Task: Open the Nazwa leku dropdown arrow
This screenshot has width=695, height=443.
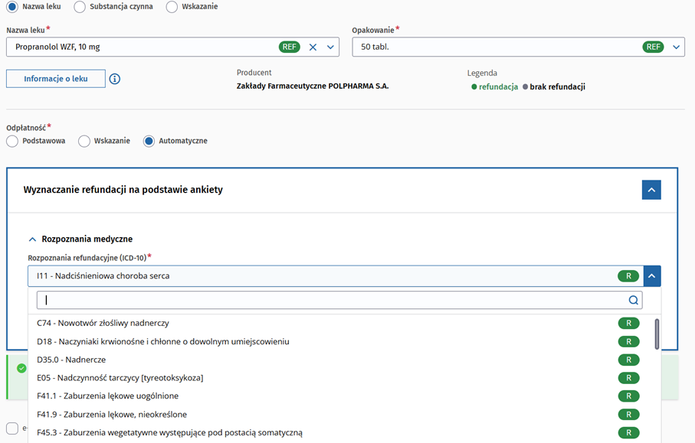Action: click(330, 47)
